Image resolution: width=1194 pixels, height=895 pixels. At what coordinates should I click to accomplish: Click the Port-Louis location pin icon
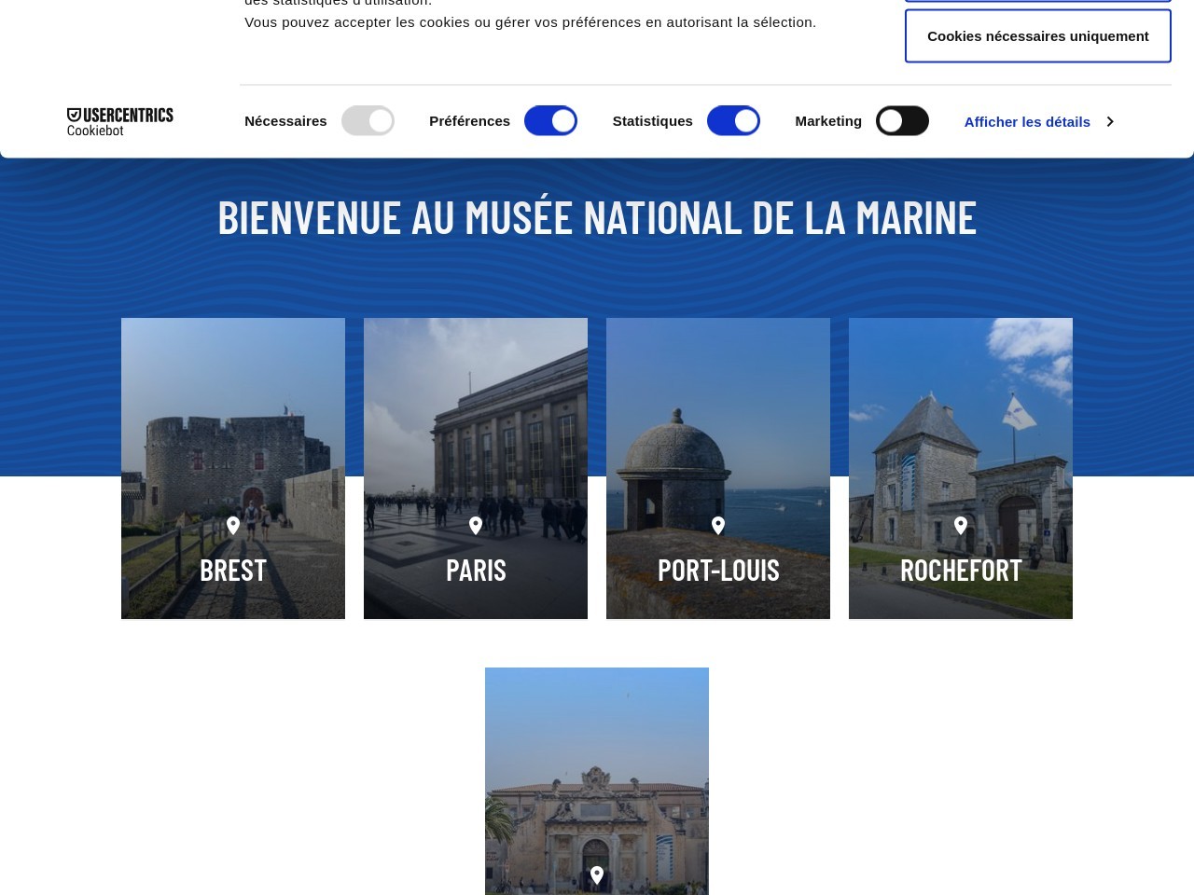718,526
